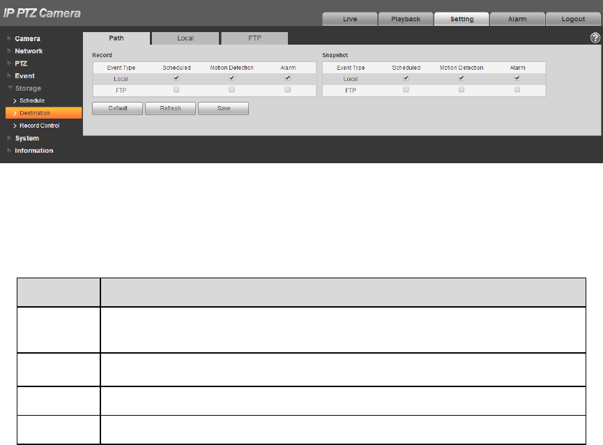Select Destination in the Storage submenu

pos(43,113)
